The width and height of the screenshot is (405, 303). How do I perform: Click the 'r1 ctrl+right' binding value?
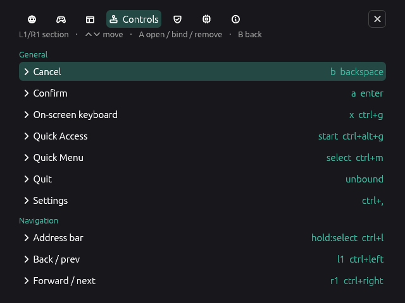click(357, 280)
